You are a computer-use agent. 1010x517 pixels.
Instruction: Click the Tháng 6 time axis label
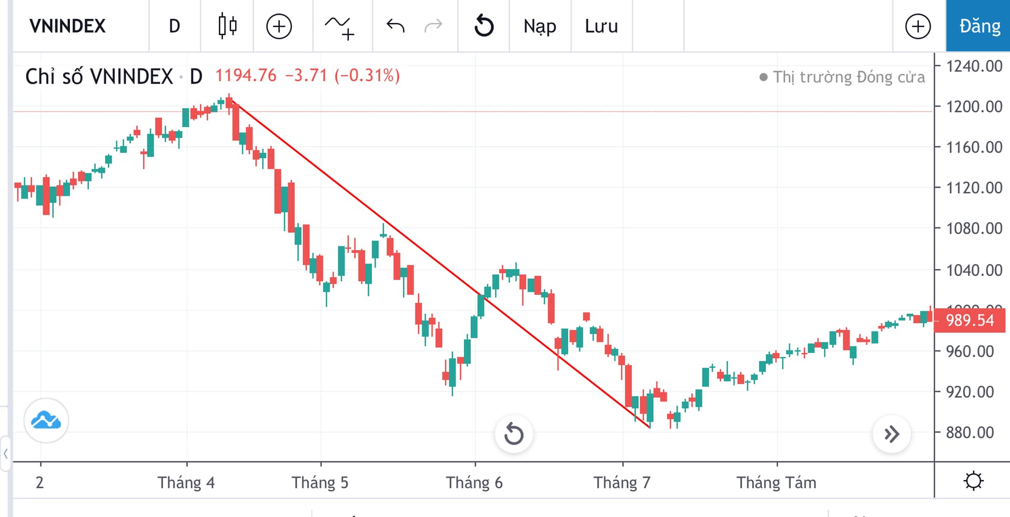[x=474, y=482]
